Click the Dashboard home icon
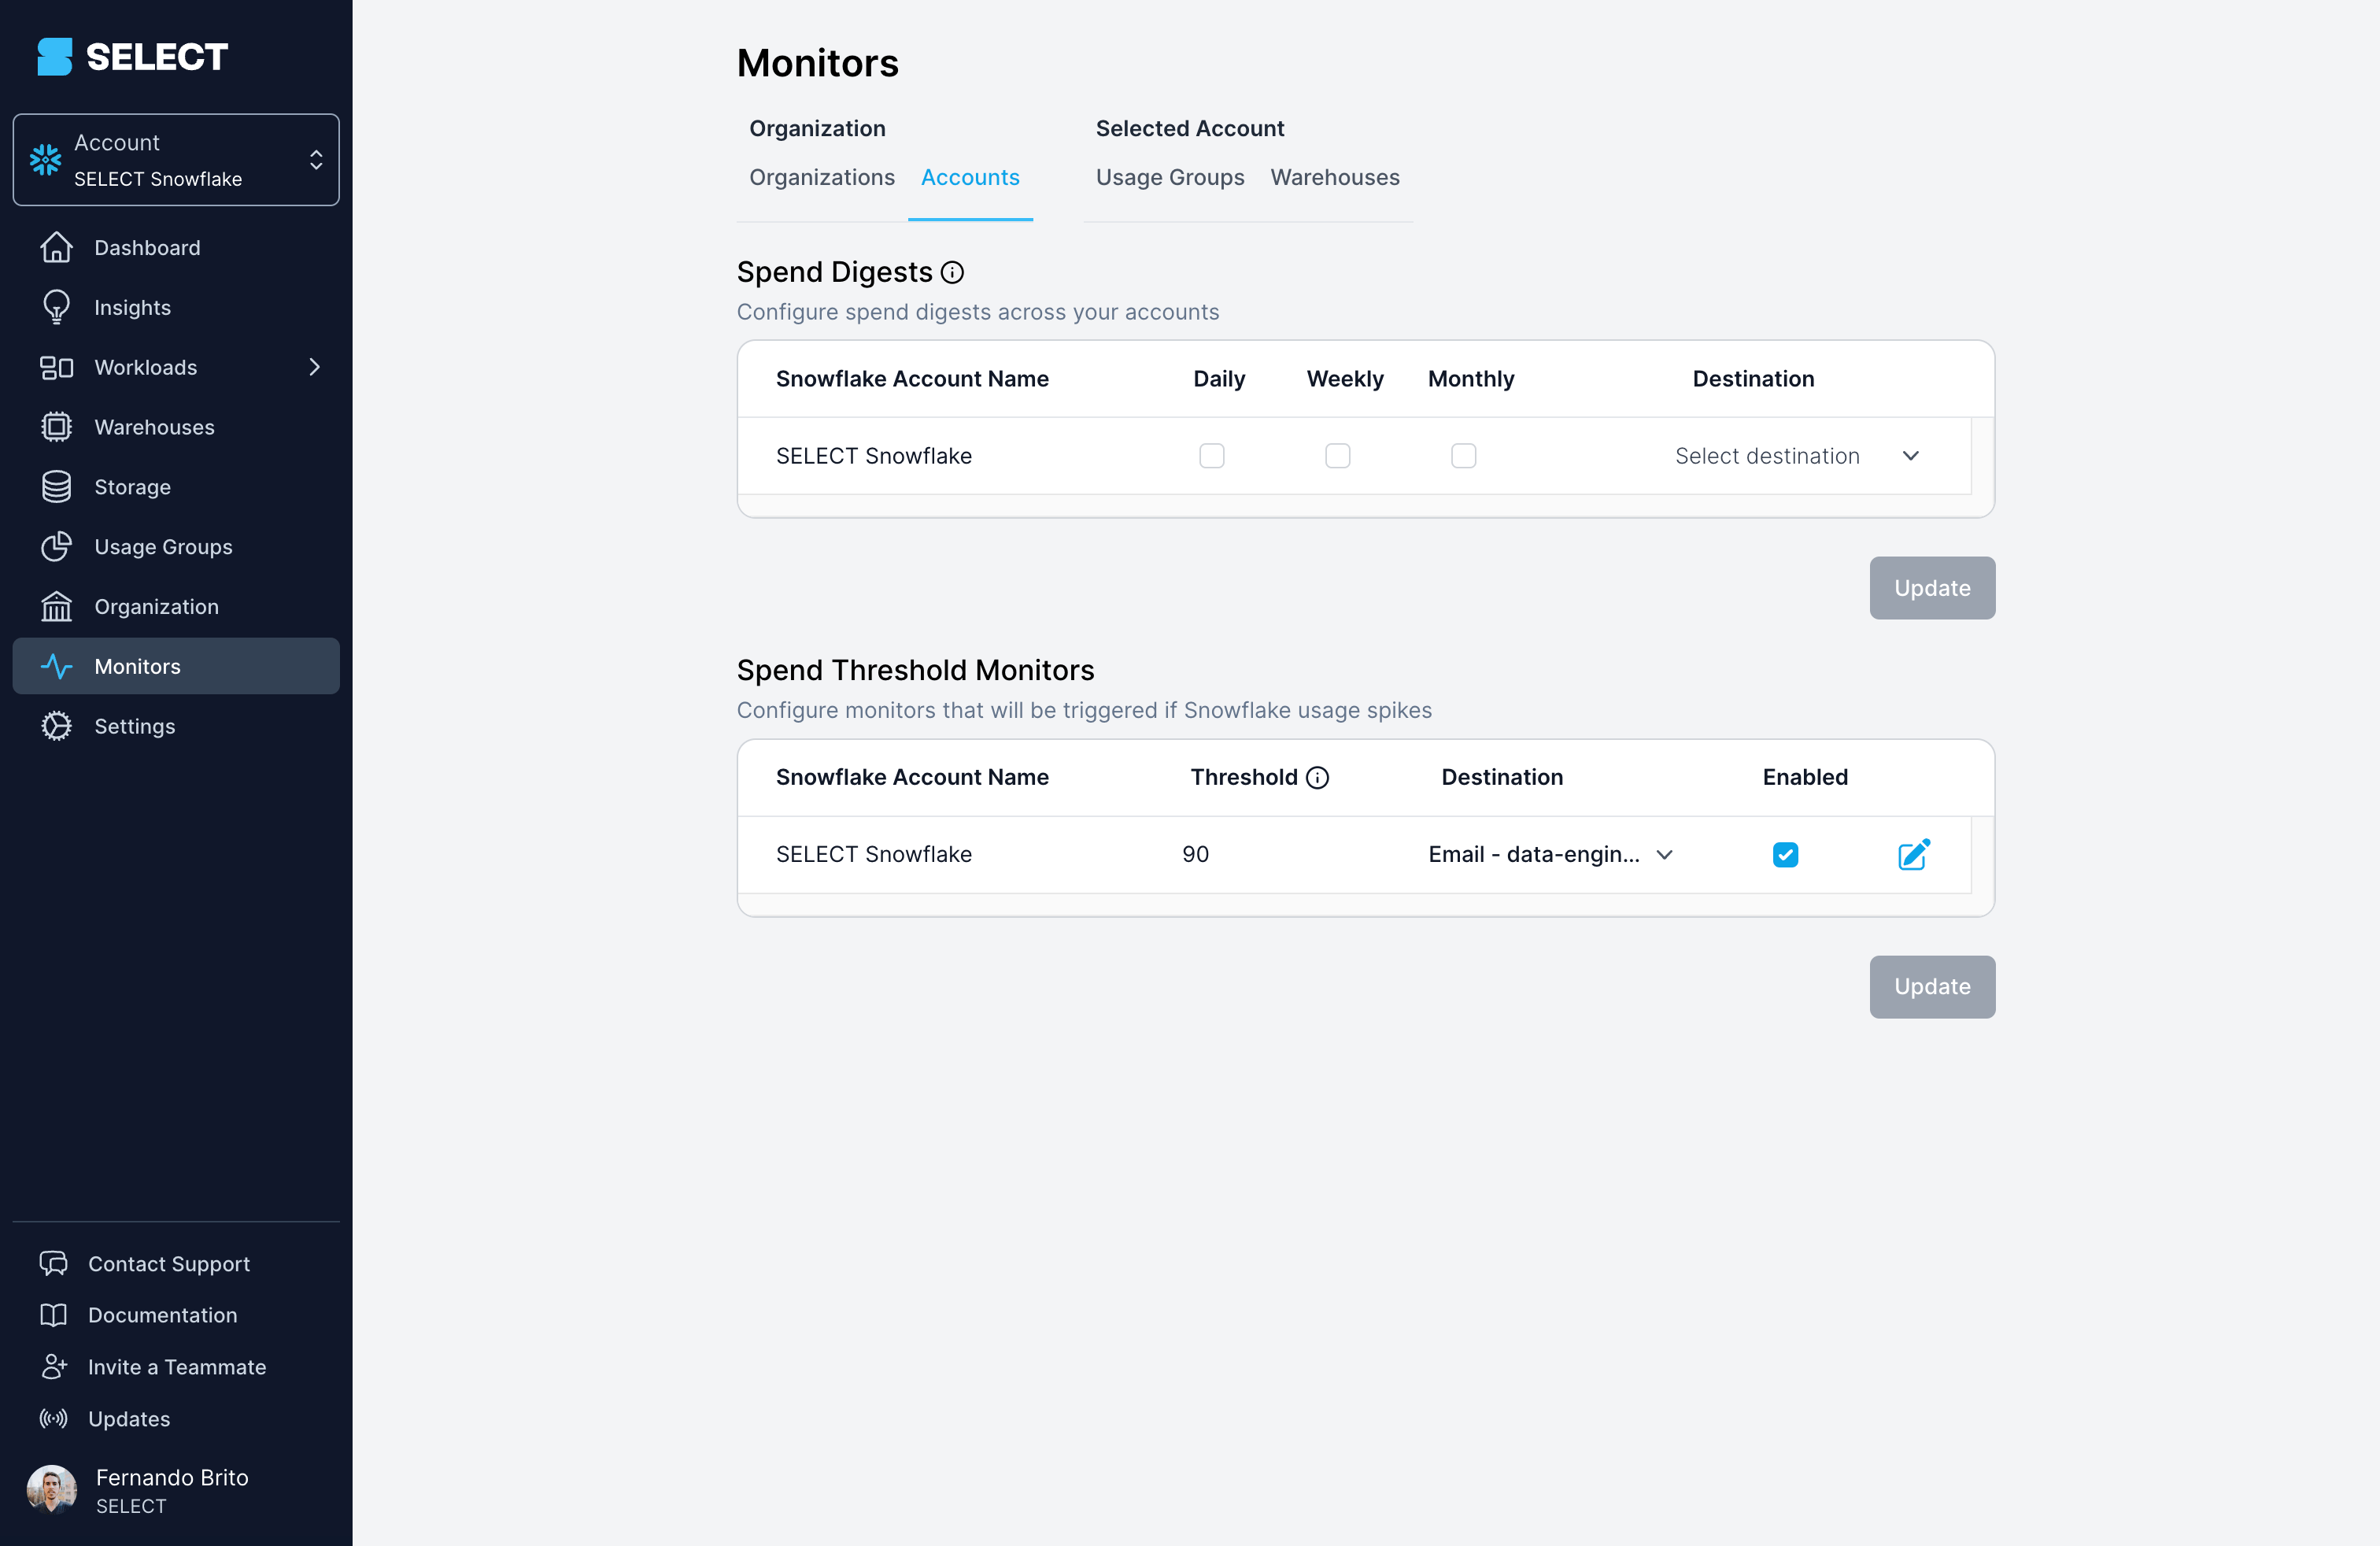This screenshot has width=2380, height=1546. click(56, 247)
